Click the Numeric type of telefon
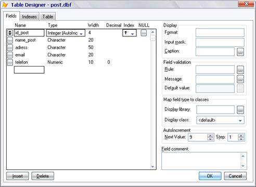 coord(55,62)
